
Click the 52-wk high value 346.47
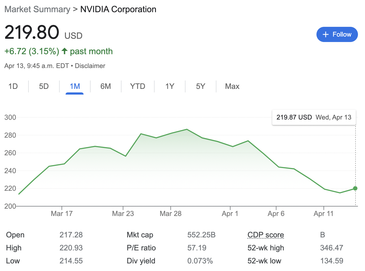332,248
